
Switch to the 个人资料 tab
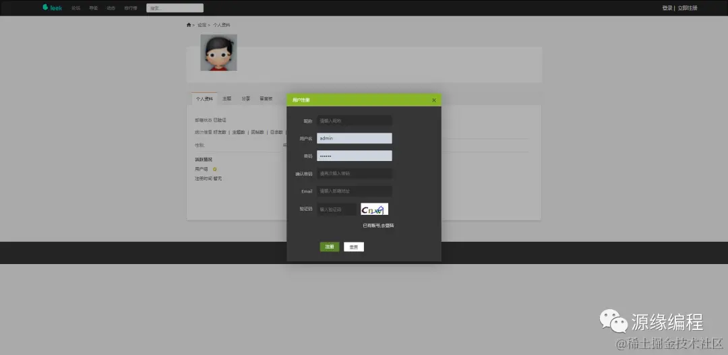pos(204,99)
